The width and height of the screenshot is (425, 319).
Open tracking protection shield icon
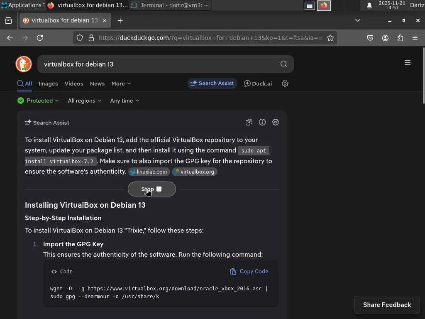(79, 38)
